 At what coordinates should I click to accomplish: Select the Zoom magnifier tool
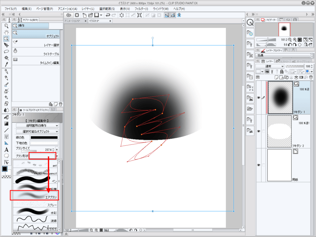[x=6, y=25]
